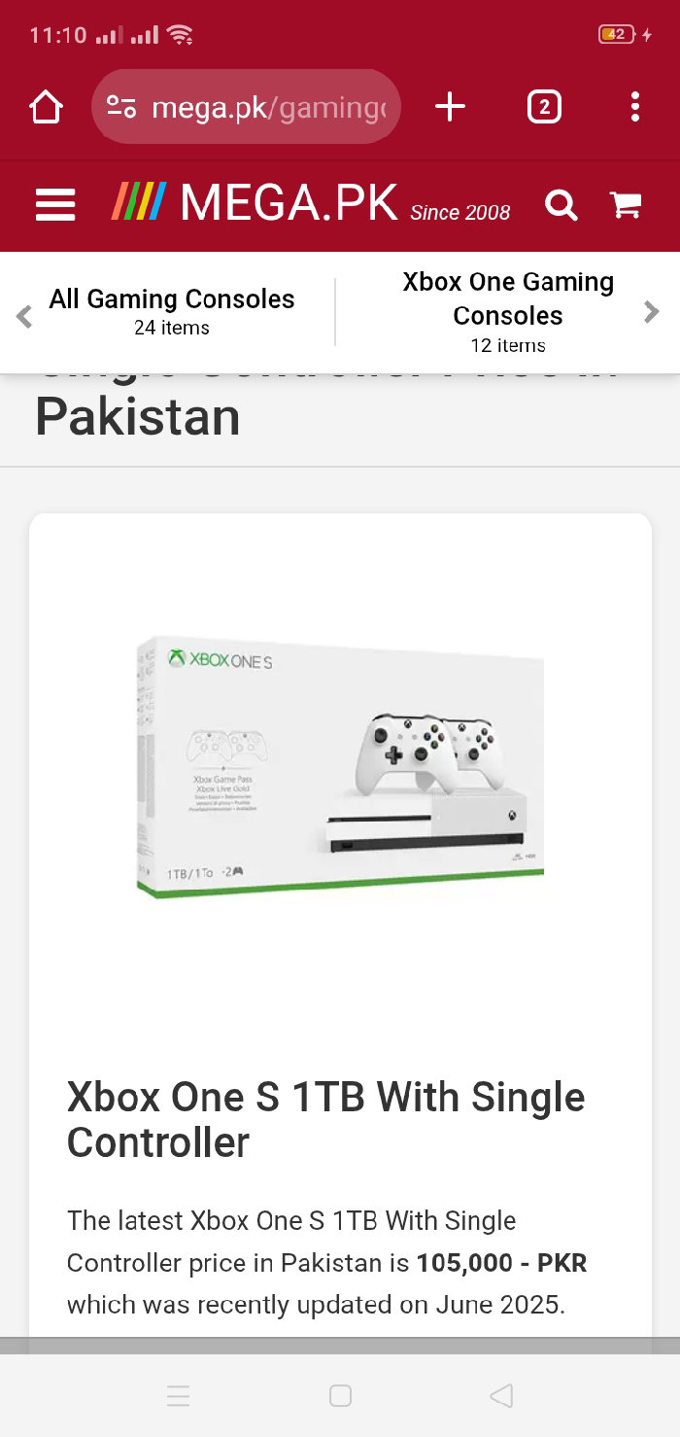Tap the Xbox One S 1TB product title
This screenshot has height=1437, width=680.
tap(326, 1120)
